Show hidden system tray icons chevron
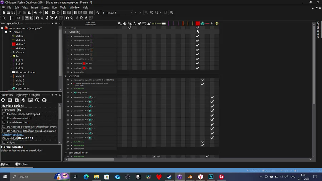The image size is (322, 181). 261,177
